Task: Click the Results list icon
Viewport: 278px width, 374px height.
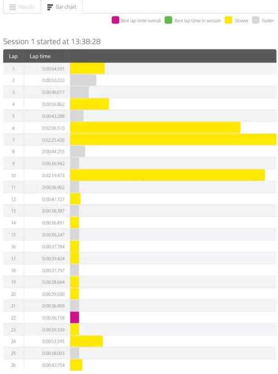Action: 13,7
